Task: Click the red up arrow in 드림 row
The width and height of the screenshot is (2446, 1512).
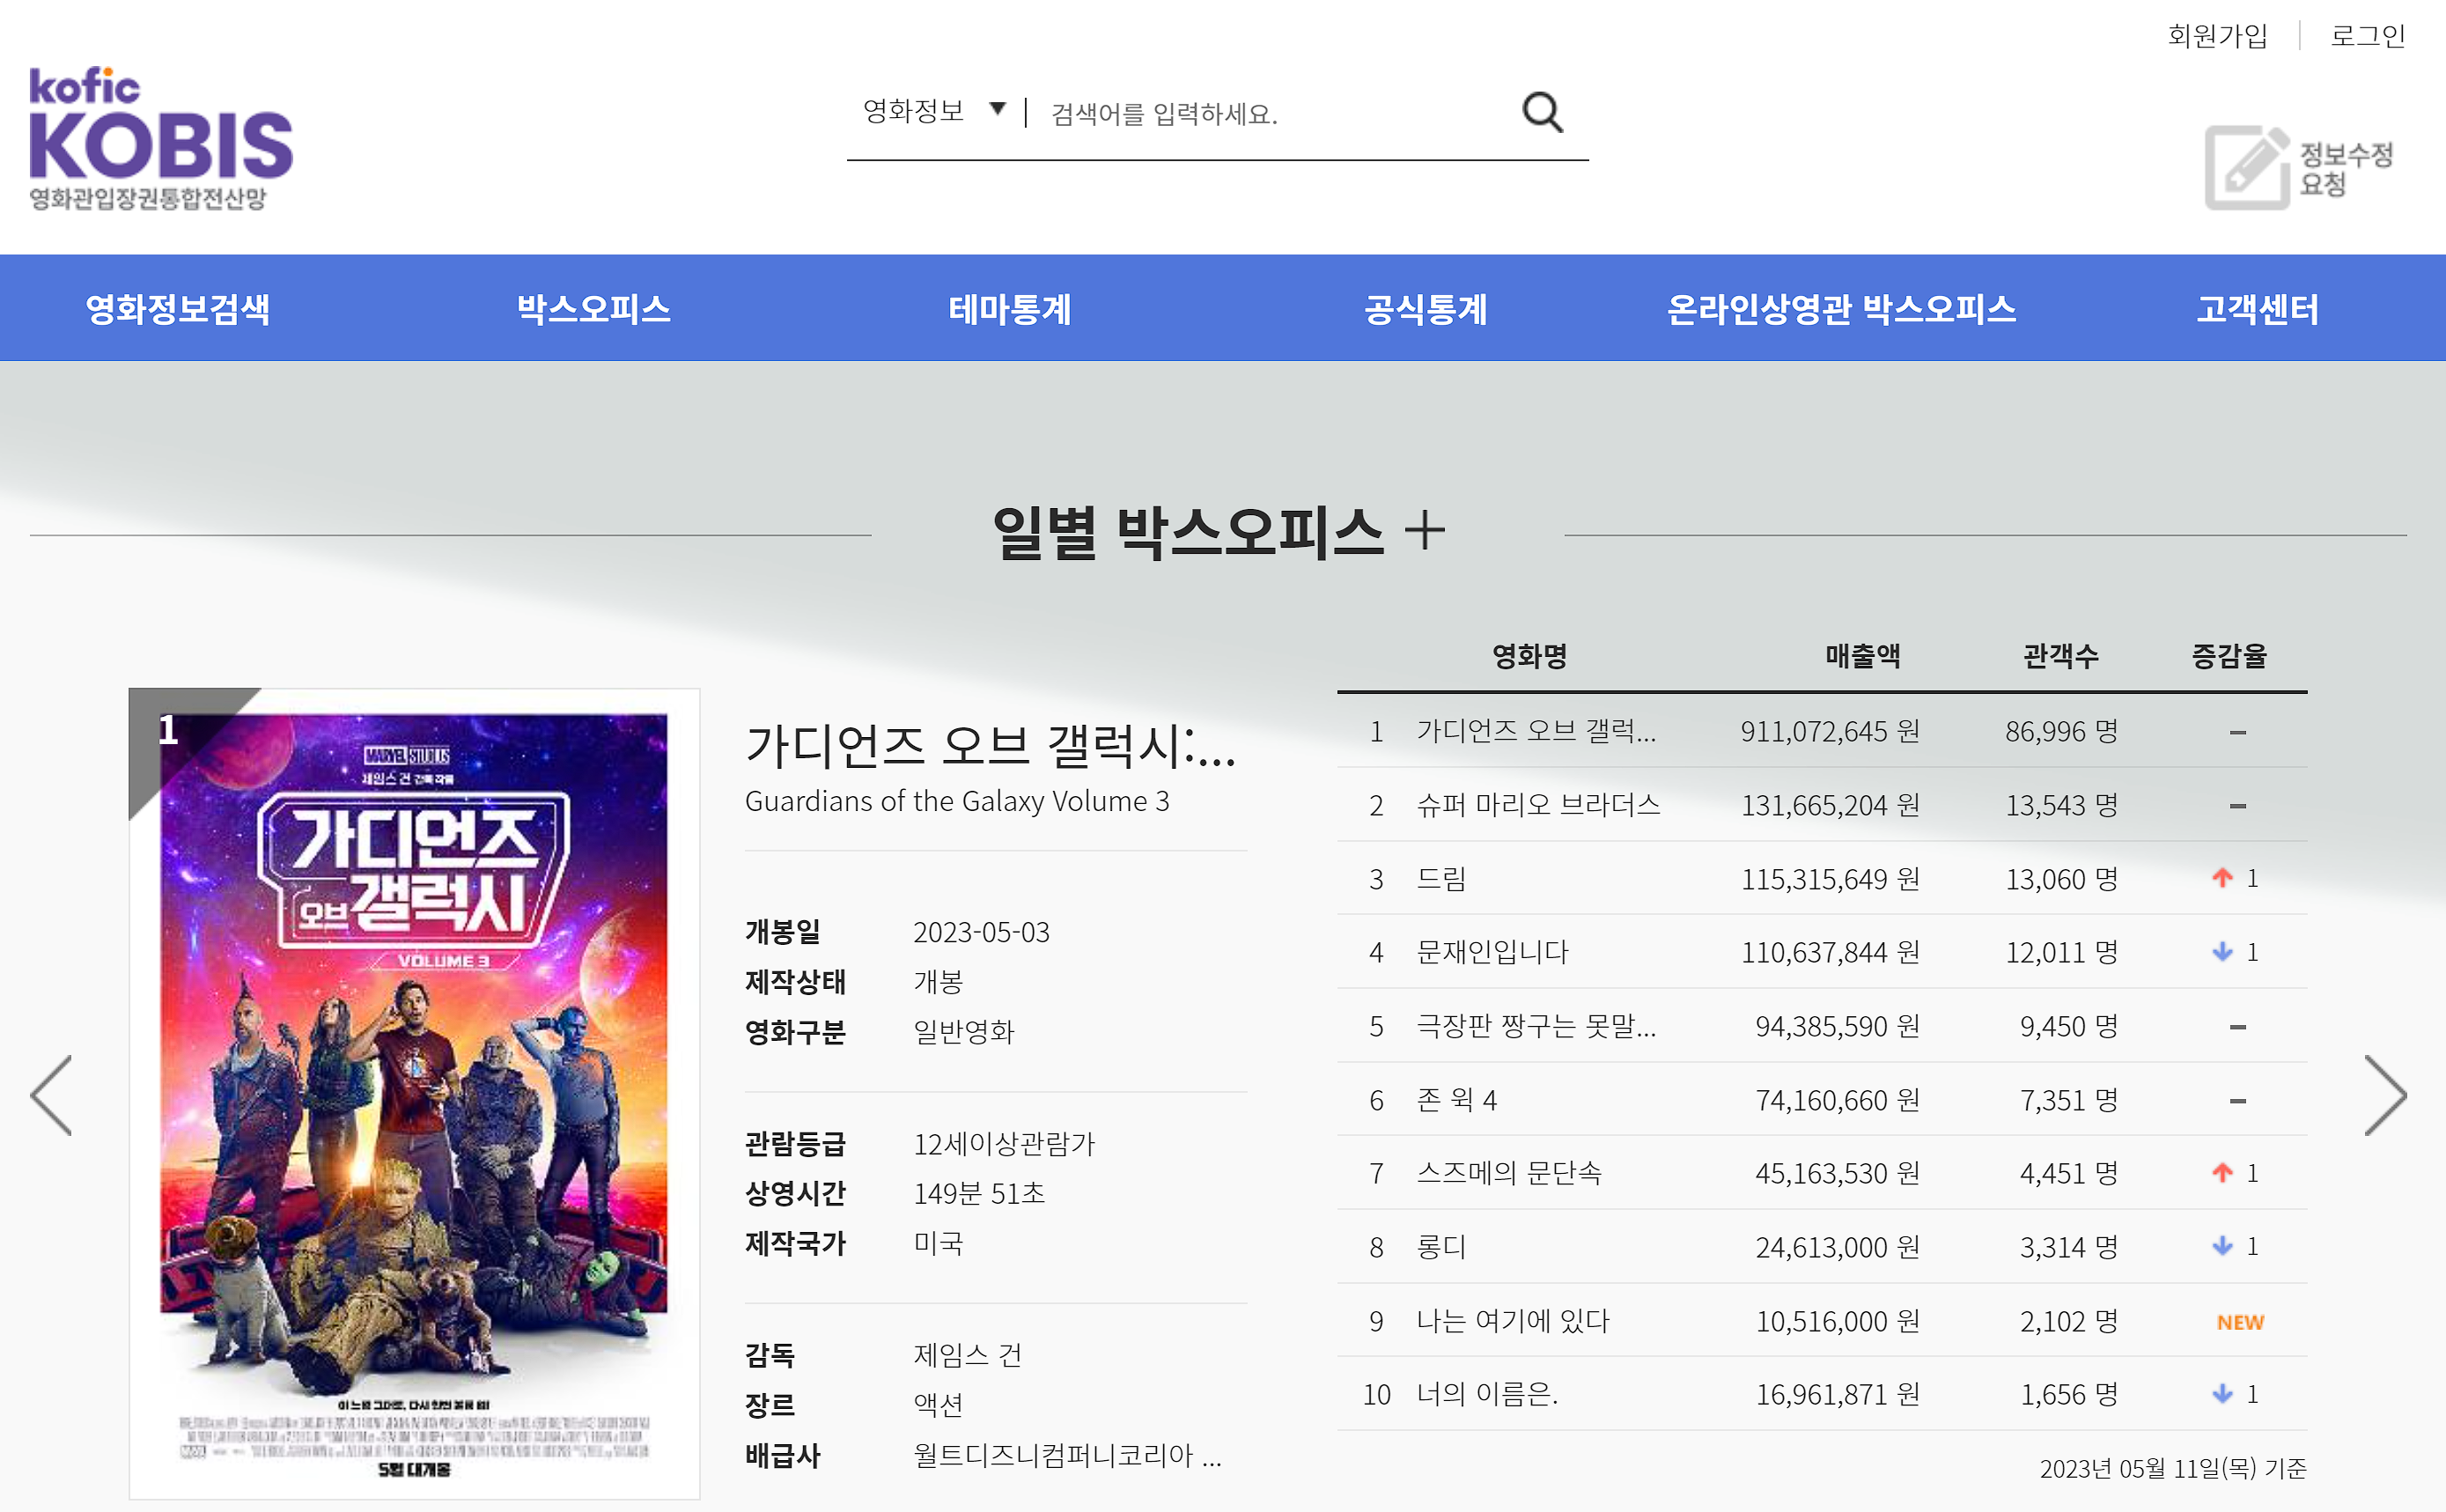Action: click(2222, 878)
